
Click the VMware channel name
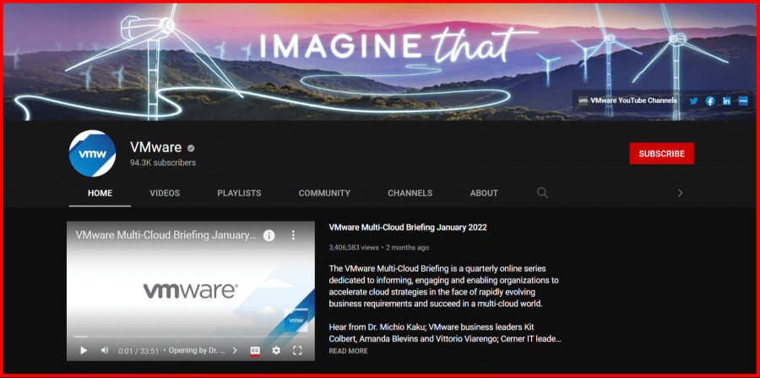(x=155, y=147)
